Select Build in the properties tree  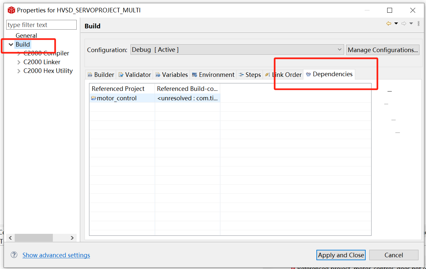tap(23, 45)
